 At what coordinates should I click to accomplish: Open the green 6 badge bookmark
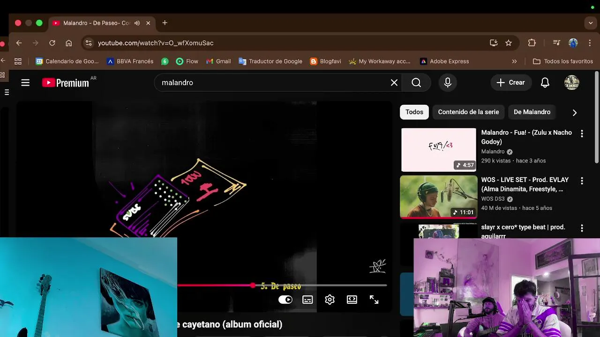[165, 61]
